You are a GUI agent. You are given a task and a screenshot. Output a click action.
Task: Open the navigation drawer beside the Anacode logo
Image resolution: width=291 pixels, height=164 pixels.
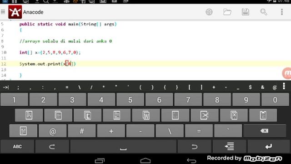(x=3, y=12)
